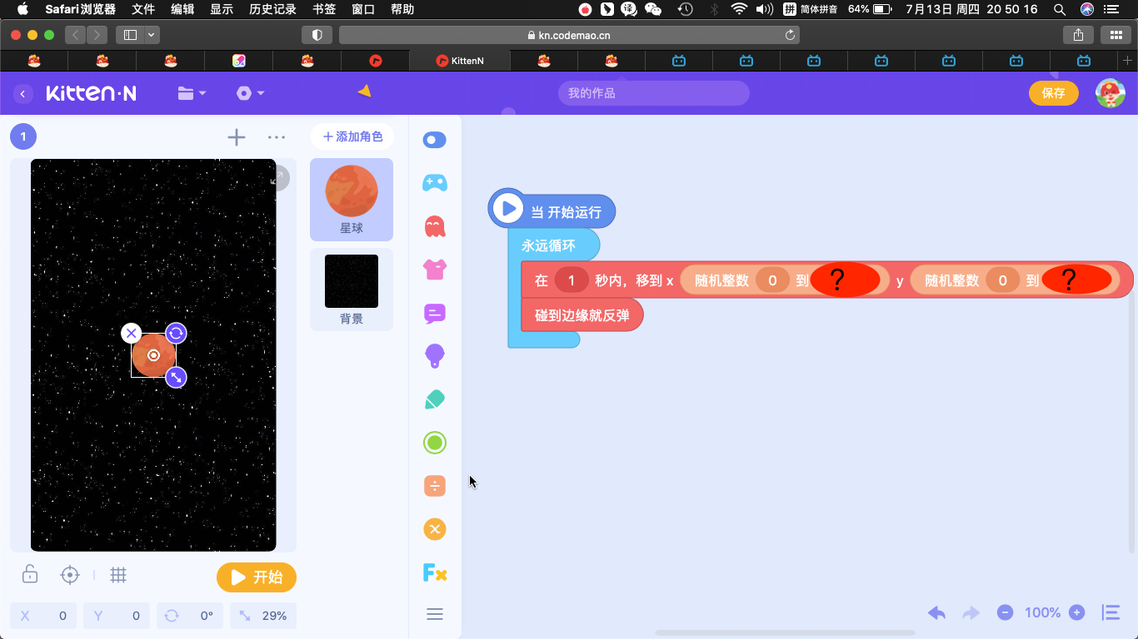Click the X coordinate input field
This screenshot has width=1138, height=639.
click(43, 616)
